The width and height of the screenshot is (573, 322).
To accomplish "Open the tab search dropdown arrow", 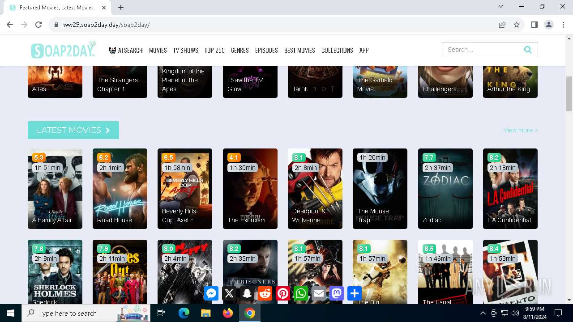I will point(501,6).
